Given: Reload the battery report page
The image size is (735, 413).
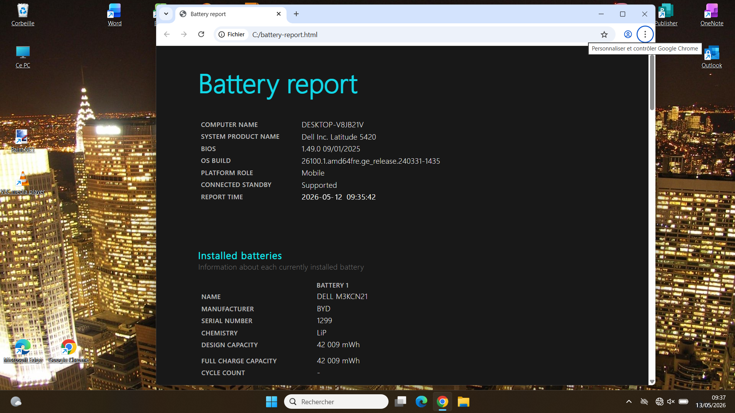Looking at the screenshot, I should [x=201, y=34].
